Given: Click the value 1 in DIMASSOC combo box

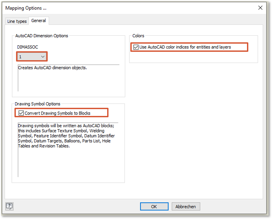Looking at the screenshot, I should click(x=20, y=57).
